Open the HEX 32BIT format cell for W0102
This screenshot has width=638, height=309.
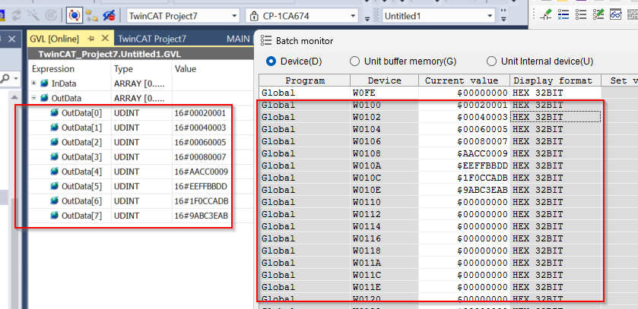pos(555,117)
